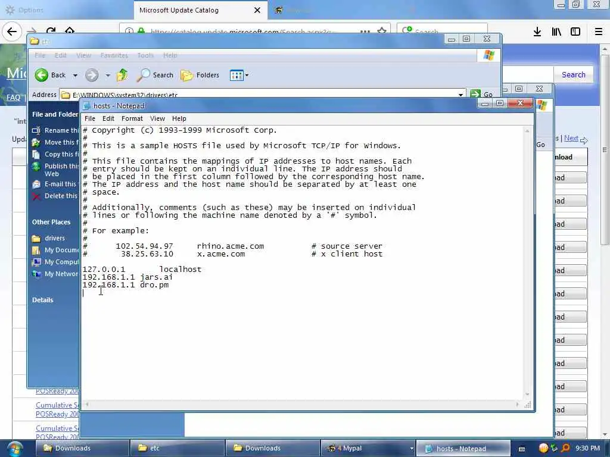610x457 pixels.
Task: Click the browser search box
Action: point(443,31)
